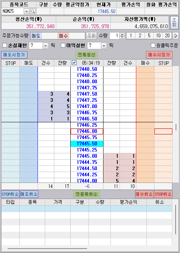Set quantity preset to 1

(131, 35)
